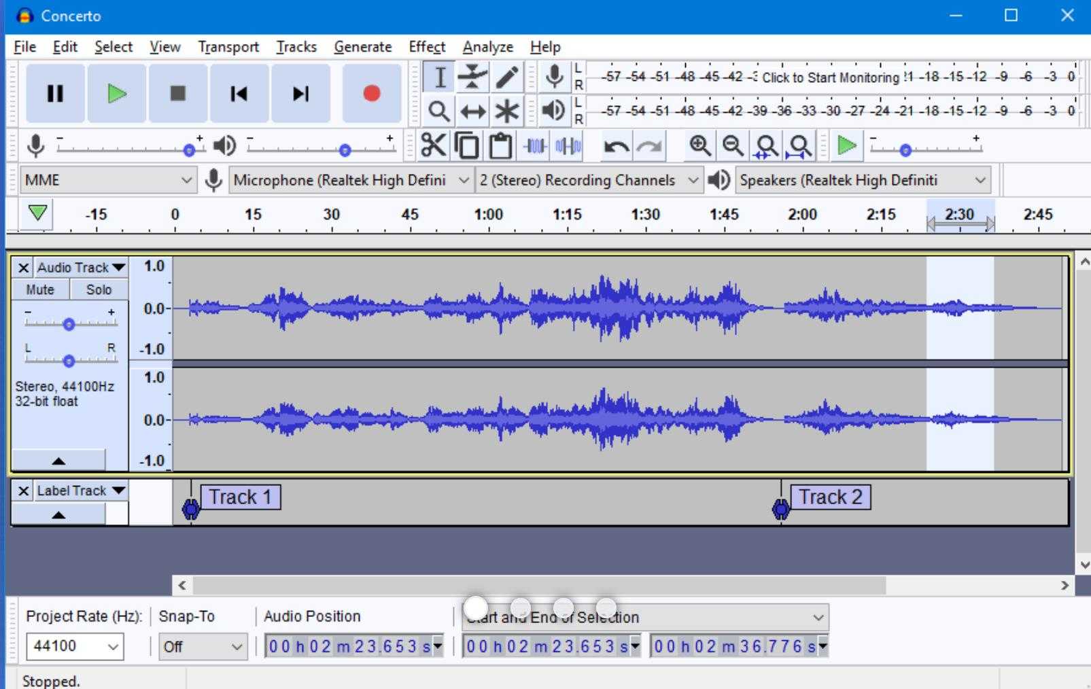Fit selection to width icon
The width and height of the screenshot is (1091, 689).
click(x=767, y=145)
